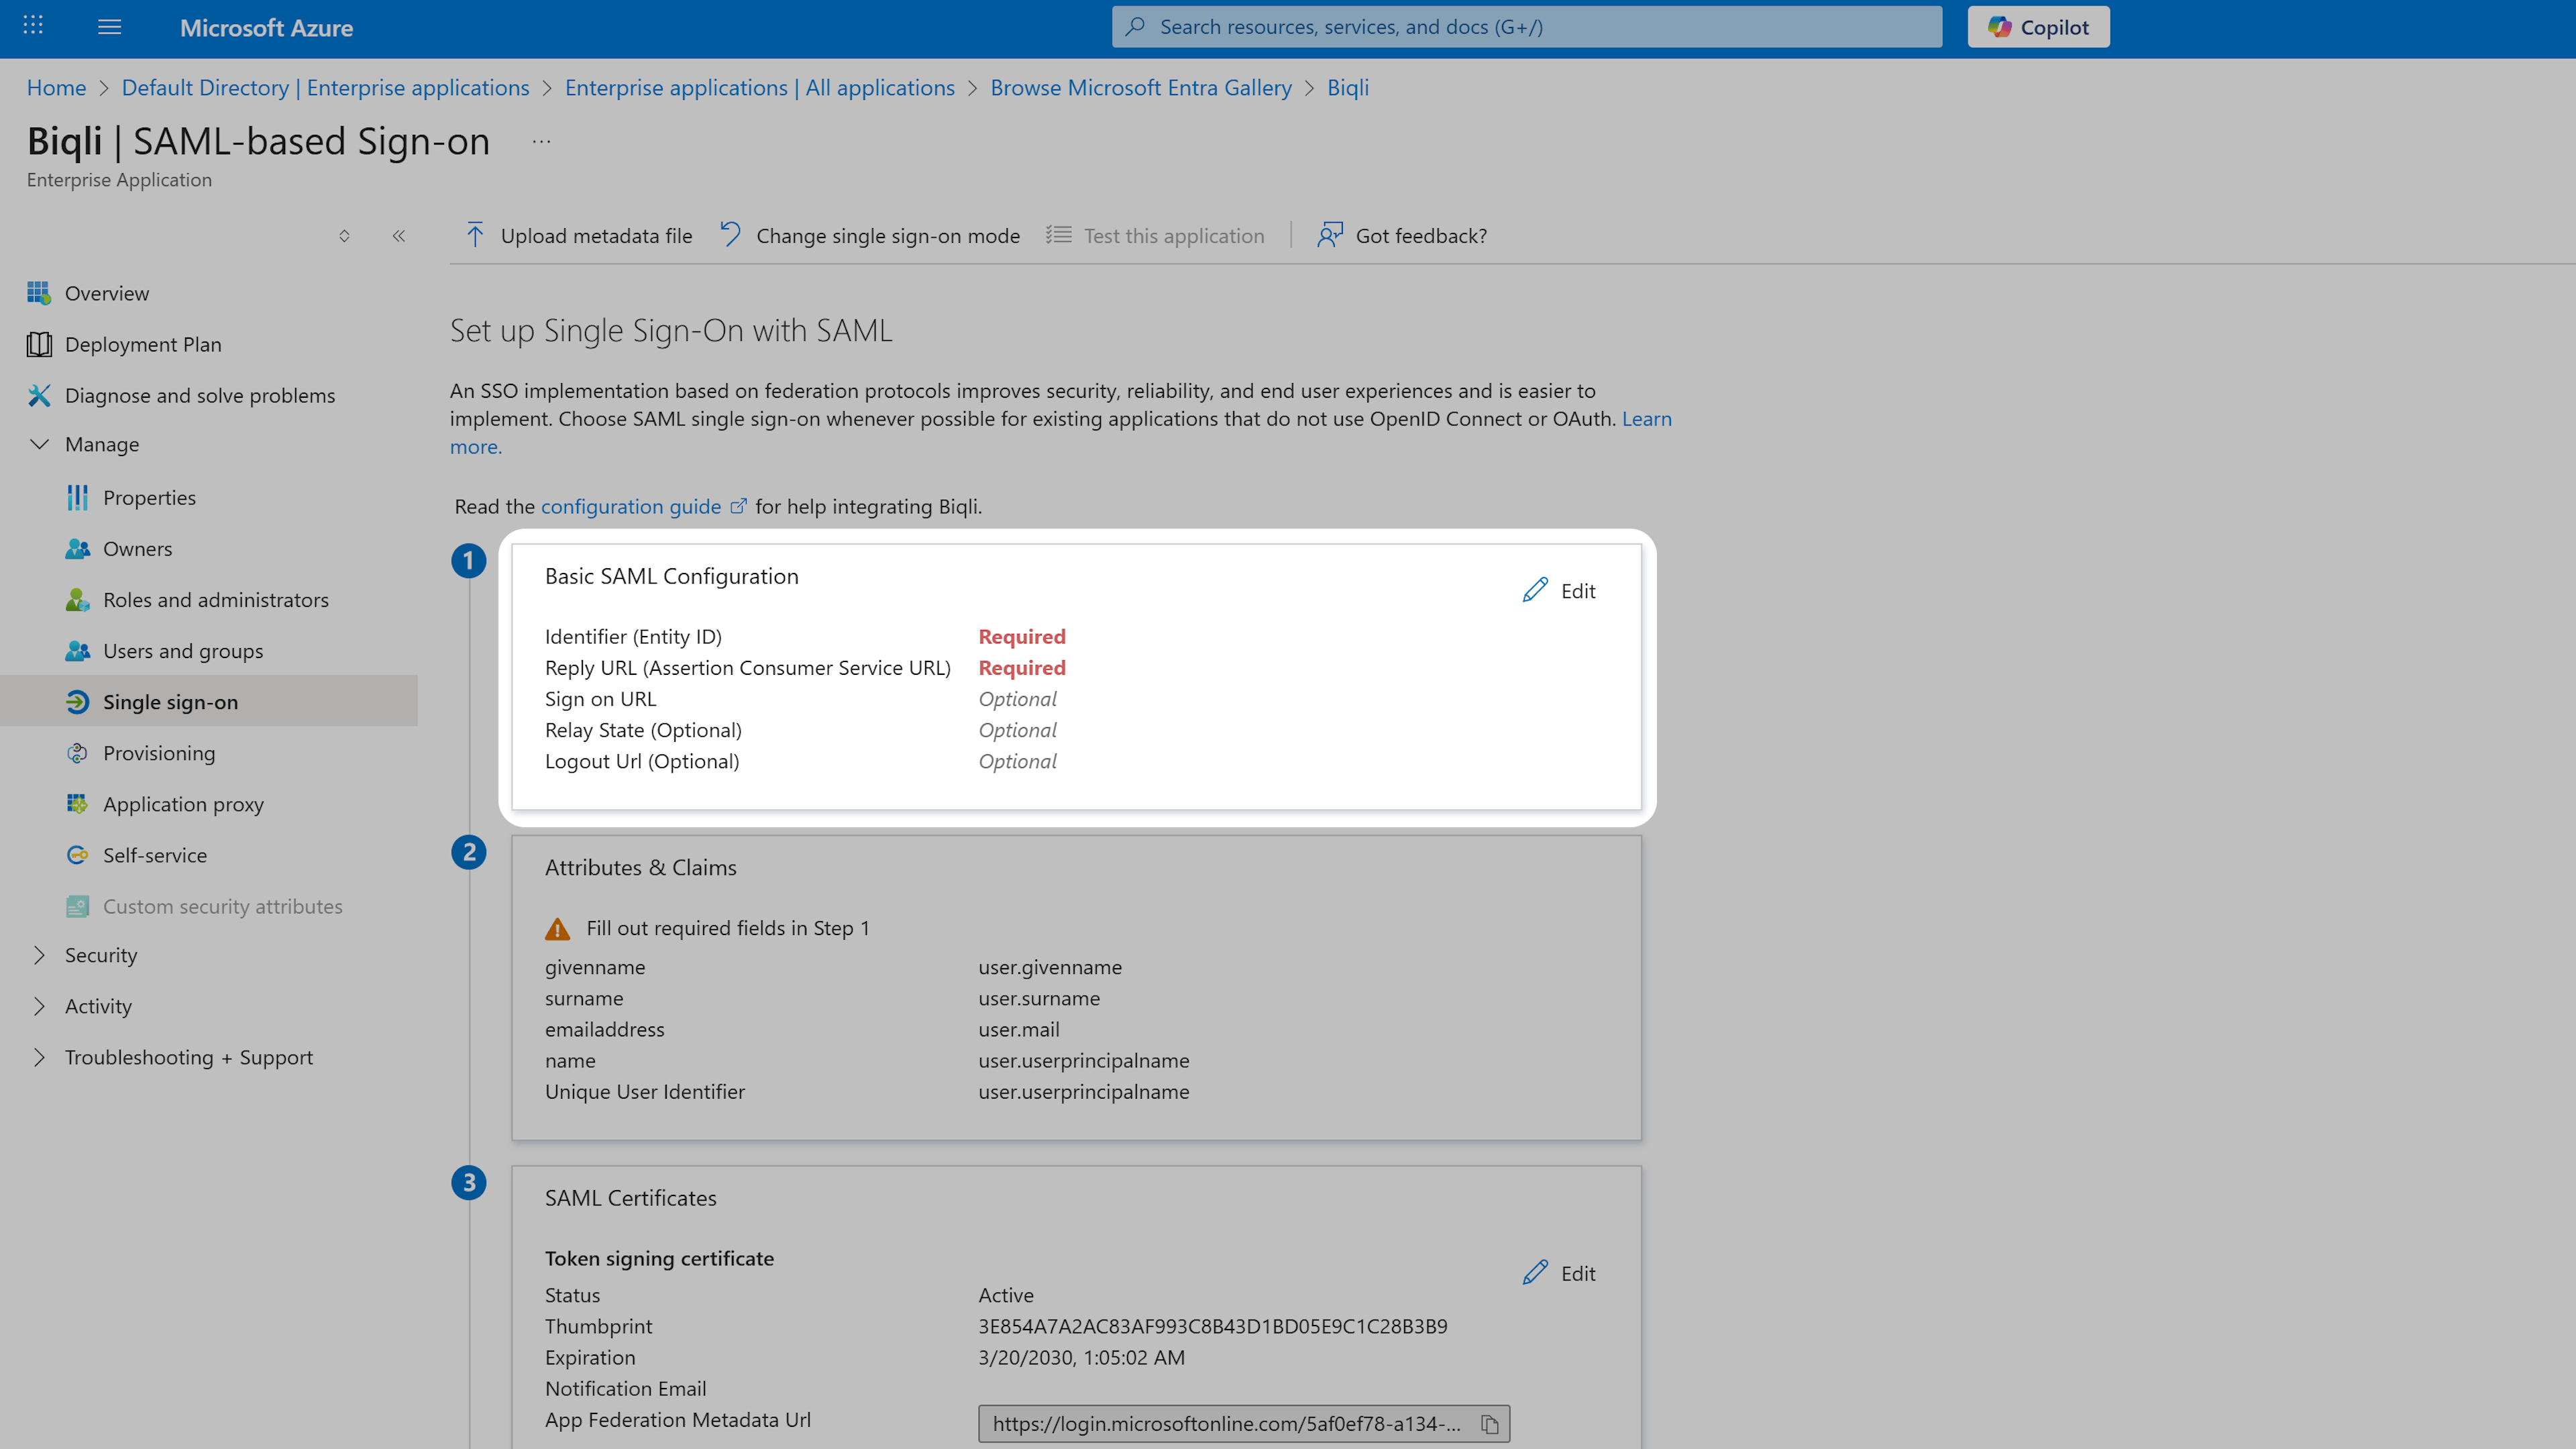
Task: Click the Custom security attributes icon
Action: 77,906
